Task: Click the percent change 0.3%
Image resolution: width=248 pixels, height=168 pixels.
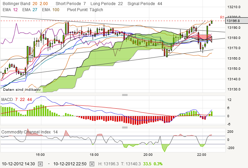Action: [158, 164]
